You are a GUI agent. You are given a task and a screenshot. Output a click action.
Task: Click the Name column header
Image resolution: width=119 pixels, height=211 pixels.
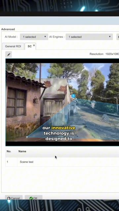coord(22,151)
